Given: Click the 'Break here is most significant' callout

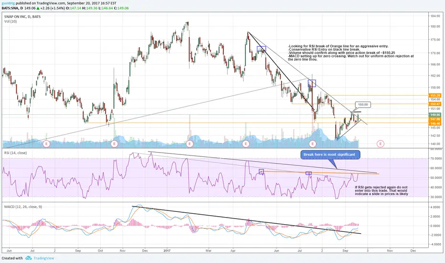Looking at the screenshot, I should pyautogui.click(x=330, y=154).
